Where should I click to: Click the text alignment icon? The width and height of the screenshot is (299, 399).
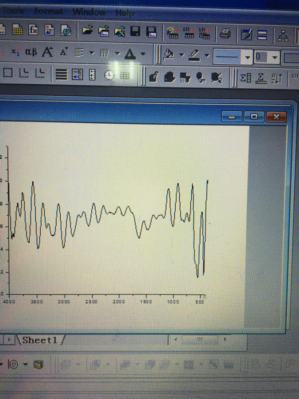79,53
